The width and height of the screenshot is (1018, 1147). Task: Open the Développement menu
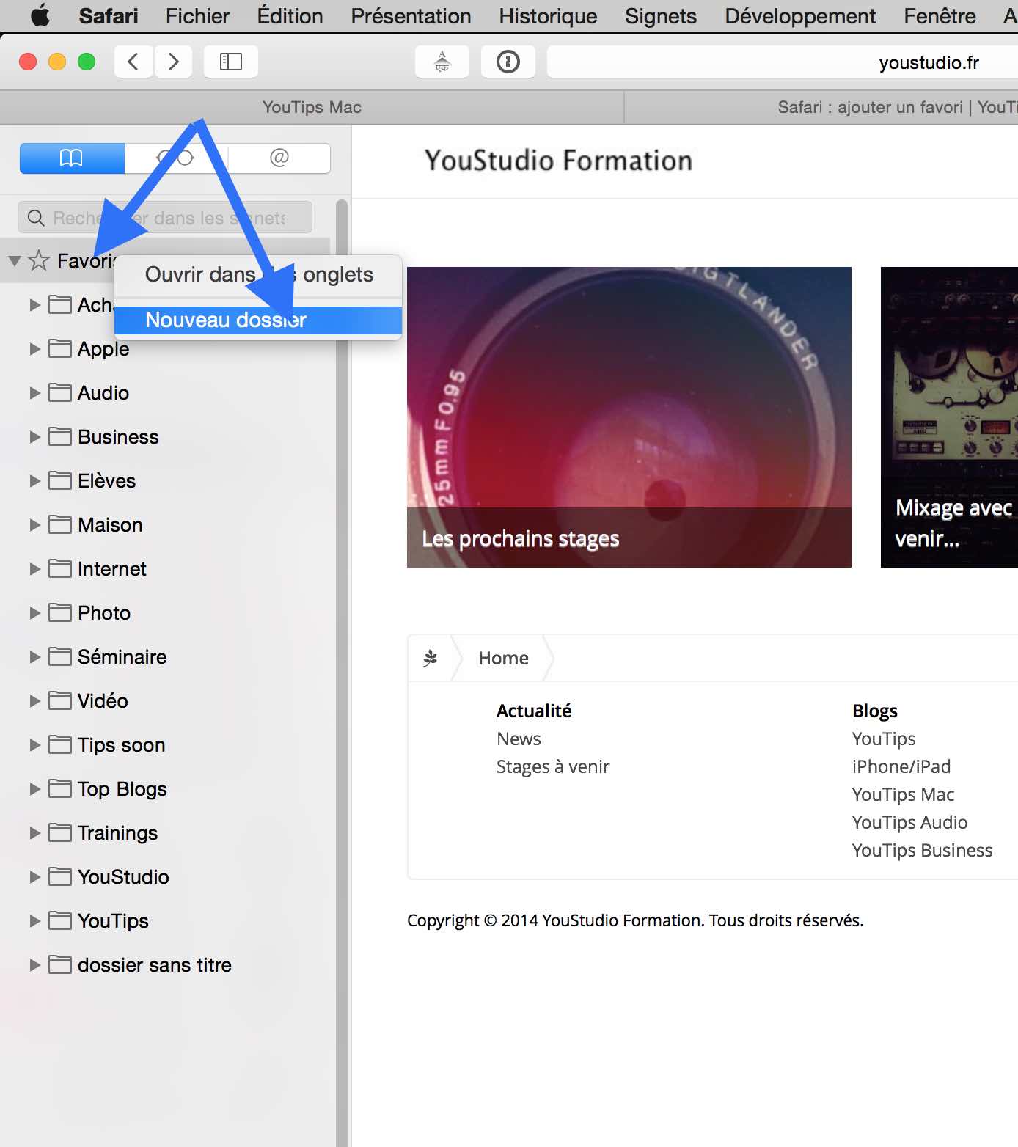(x=800, y=15)
